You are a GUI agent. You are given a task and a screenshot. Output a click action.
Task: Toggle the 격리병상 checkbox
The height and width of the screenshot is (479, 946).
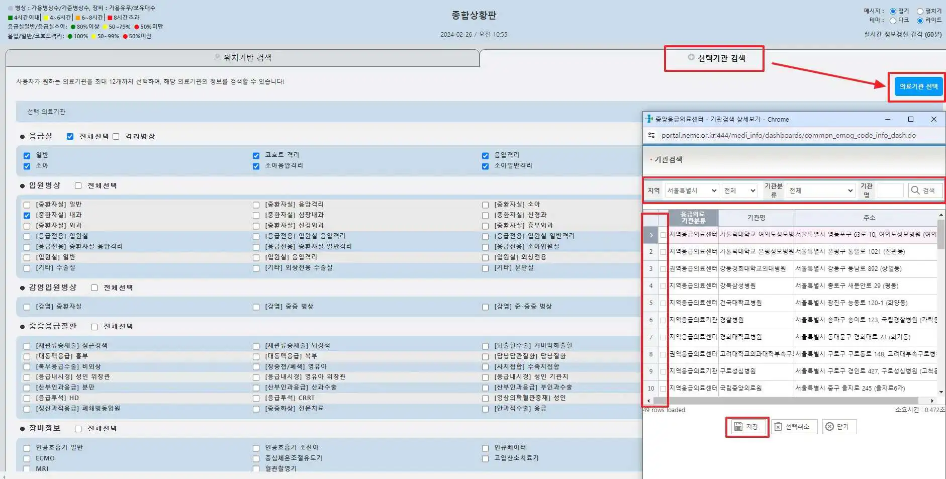click(116, 136)
